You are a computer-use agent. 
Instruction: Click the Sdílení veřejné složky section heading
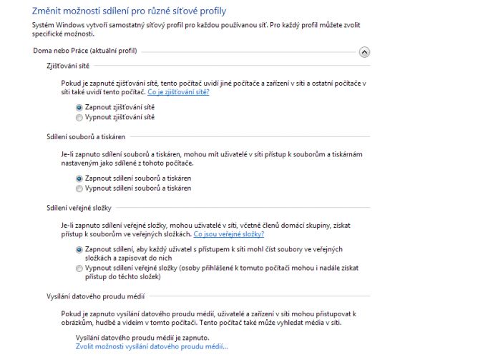(x=79, y=208)
